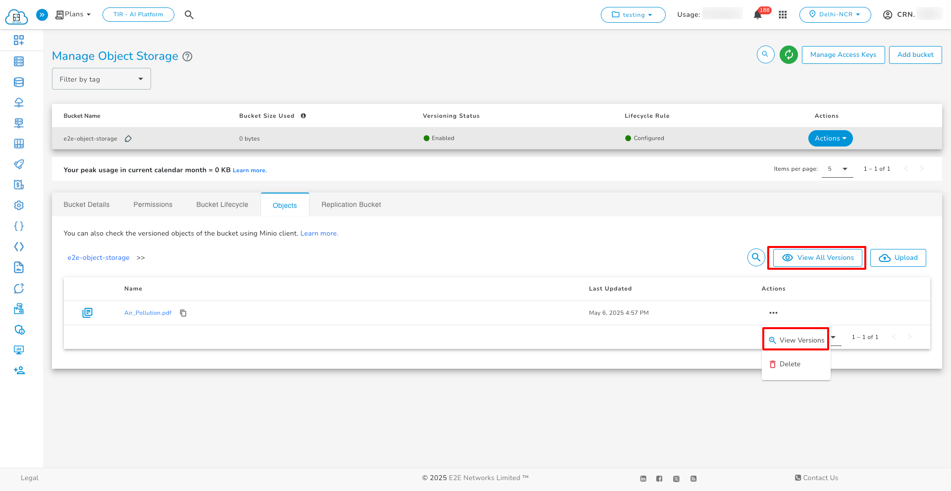
Task: Open the notifications bell icon
Action: (757, 15)
